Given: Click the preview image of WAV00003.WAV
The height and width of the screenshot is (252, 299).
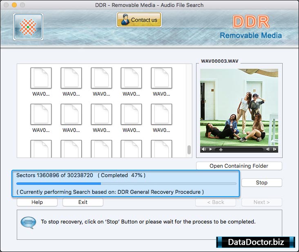Looking at the screenshot, I should point(239,107).
